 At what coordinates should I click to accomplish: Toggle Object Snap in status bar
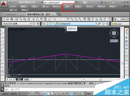(x=48, y=94)
